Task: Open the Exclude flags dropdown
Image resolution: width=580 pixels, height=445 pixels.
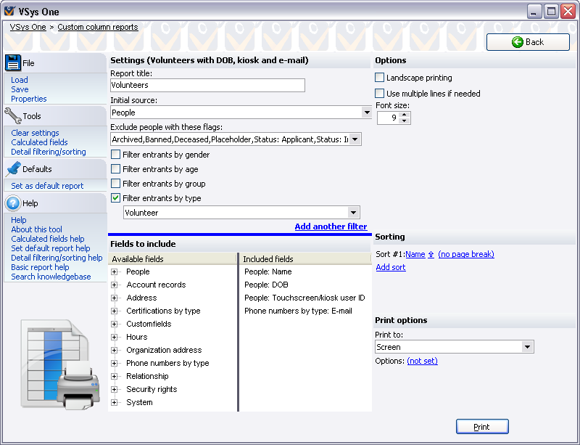Action: tap(355, 139)
